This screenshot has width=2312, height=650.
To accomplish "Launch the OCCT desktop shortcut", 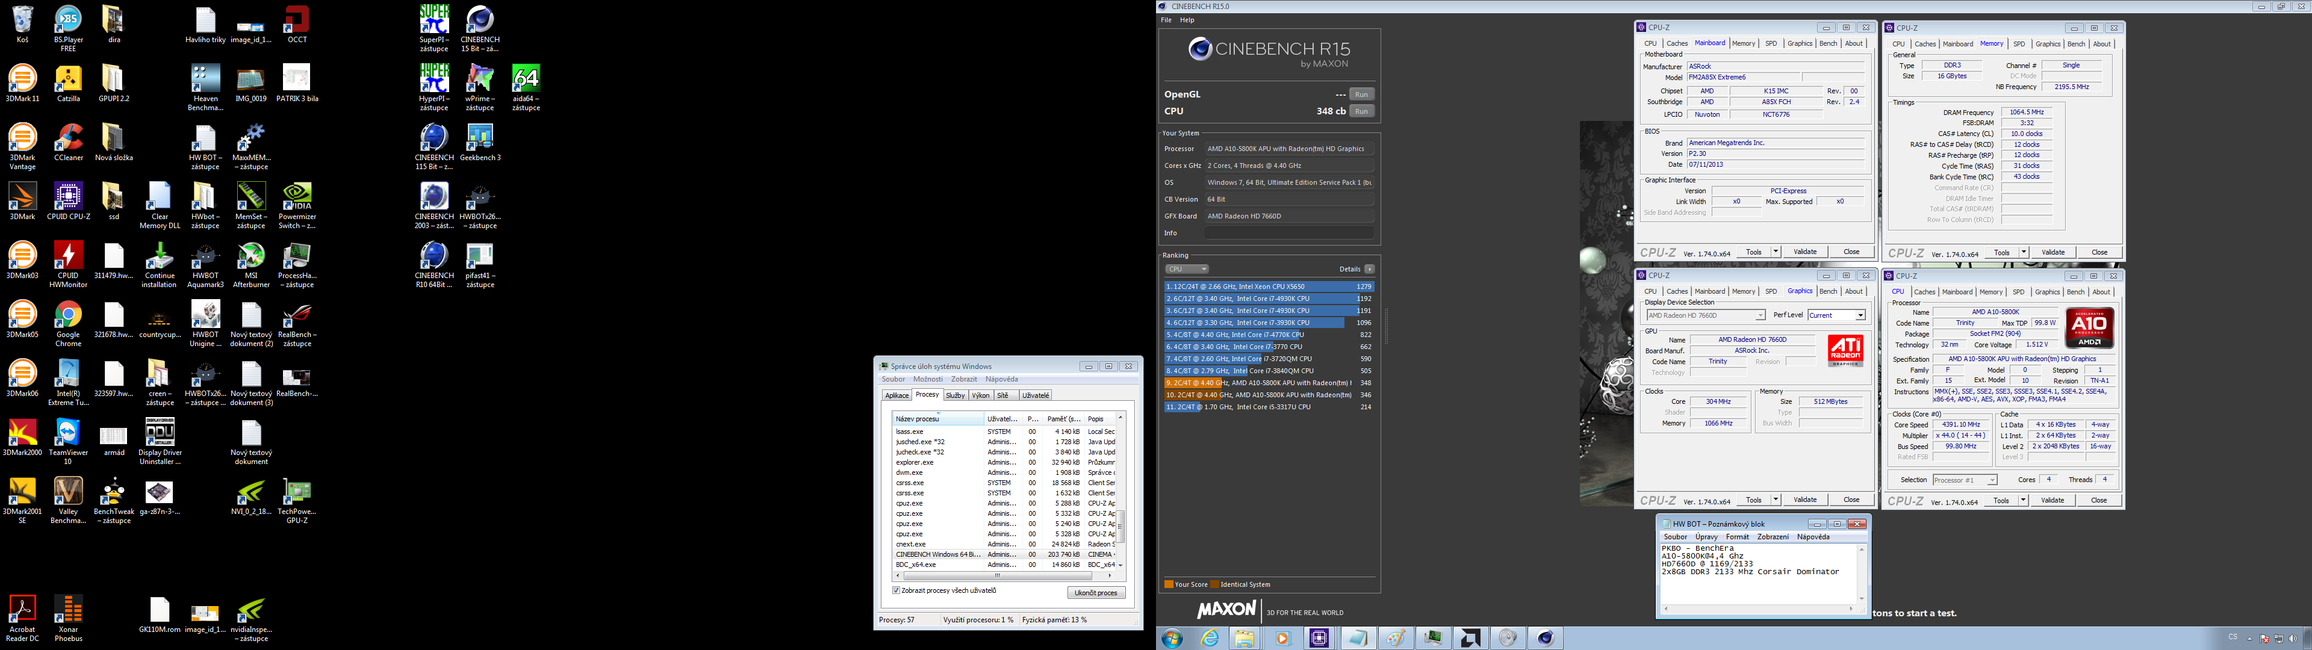I will pos(297,24).
